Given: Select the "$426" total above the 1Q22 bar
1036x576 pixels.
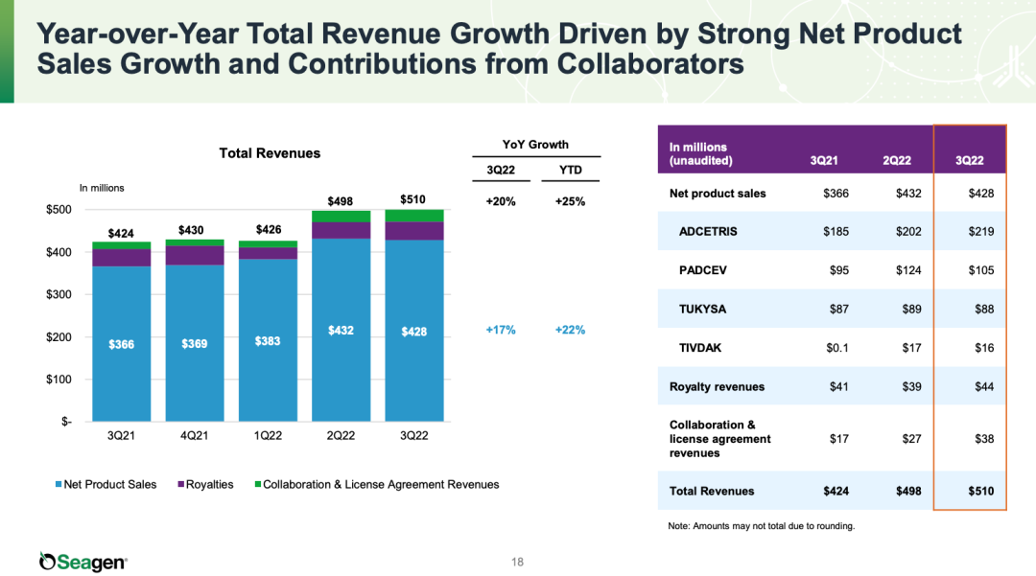Looking at the screenshot, I should pos(269,230).
